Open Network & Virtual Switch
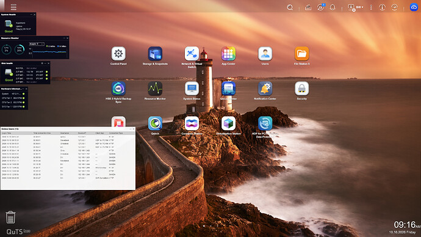The height and width of the screenshot is (237, 421). [x=192, y=54]
